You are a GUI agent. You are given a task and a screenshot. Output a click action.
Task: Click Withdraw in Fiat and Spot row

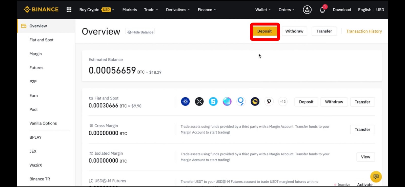(x=334, y=102)
